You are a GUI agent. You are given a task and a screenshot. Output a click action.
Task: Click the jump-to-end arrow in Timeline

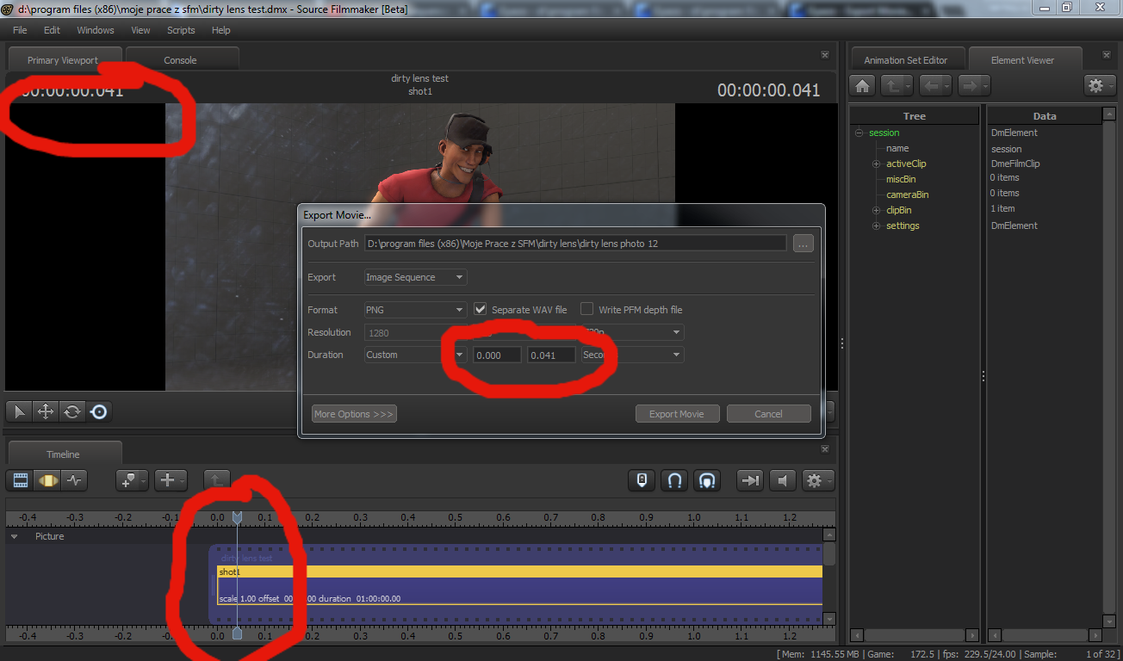750,480
